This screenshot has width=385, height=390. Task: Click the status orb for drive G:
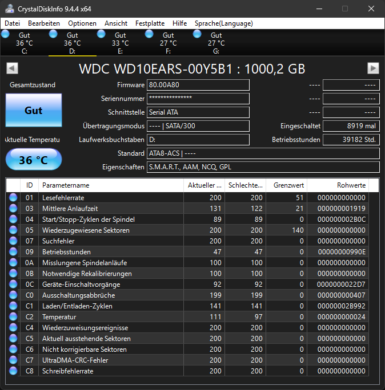[197, 34]
